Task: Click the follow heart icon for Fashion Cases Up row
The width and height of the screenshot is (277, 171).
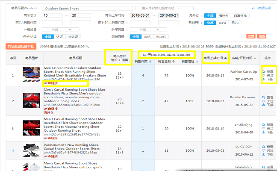Action: point(264,75)
